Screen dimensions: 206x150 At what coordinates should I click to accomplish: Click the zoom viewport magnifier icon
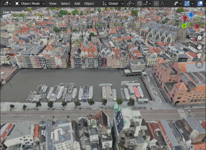tap(199, 38)
